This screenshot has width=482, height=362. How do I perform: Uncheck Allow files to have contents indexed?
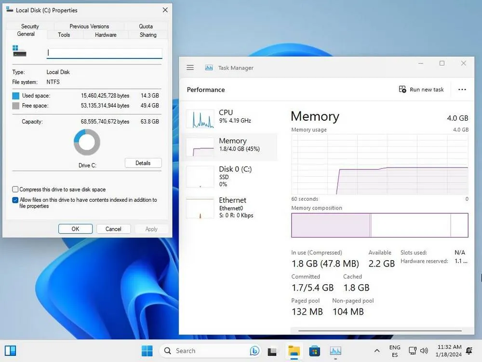point(15,200)
